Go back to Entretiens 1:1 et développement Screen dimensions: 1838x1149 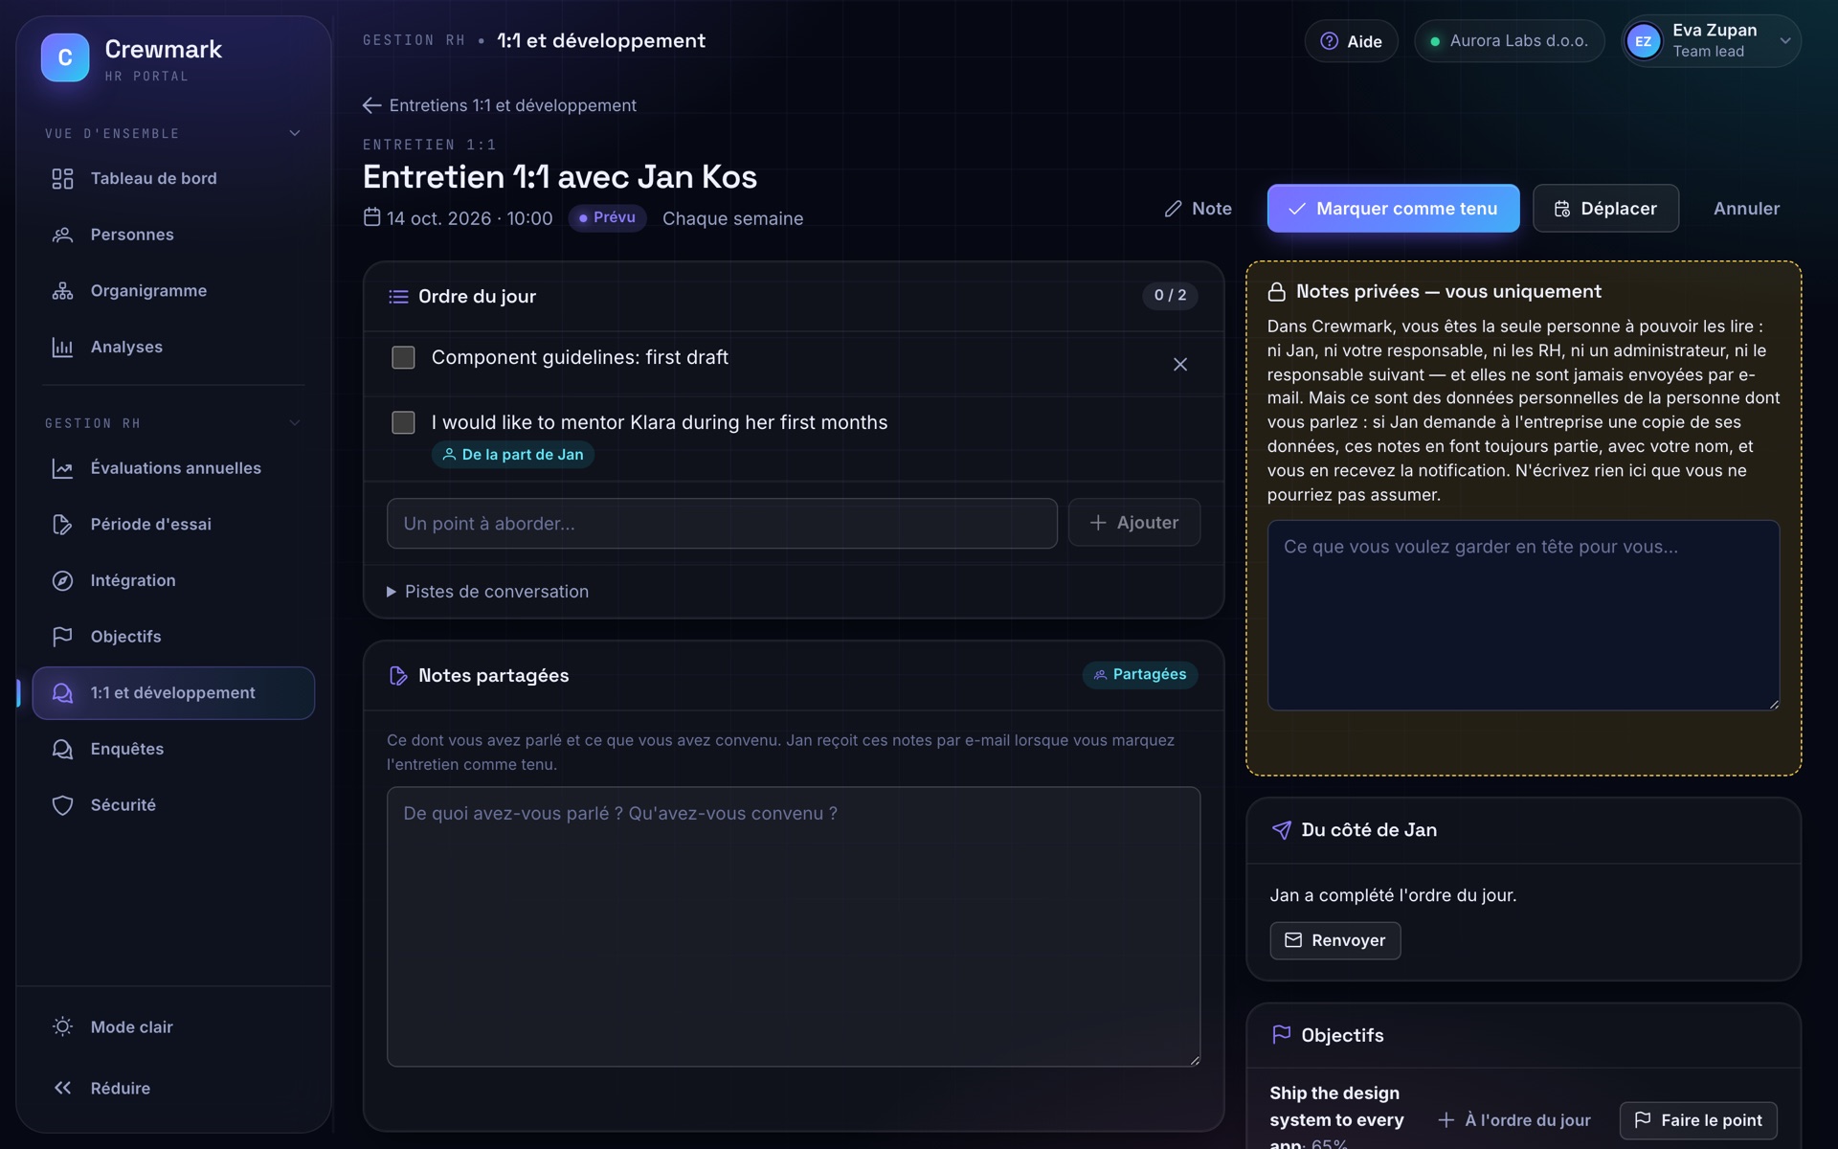click(499, 105)
